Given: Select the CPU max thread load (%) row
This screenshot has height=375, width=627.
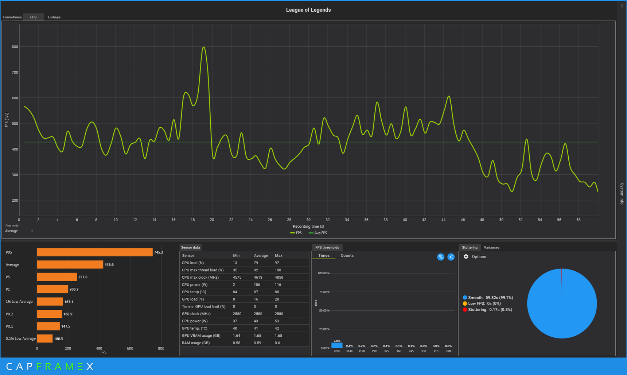Looking at the screenshot, I should 244,270.
